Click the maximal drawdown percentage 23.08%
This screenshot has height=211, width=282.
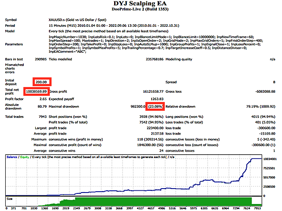pyautogui.click(x=156, y=106)
